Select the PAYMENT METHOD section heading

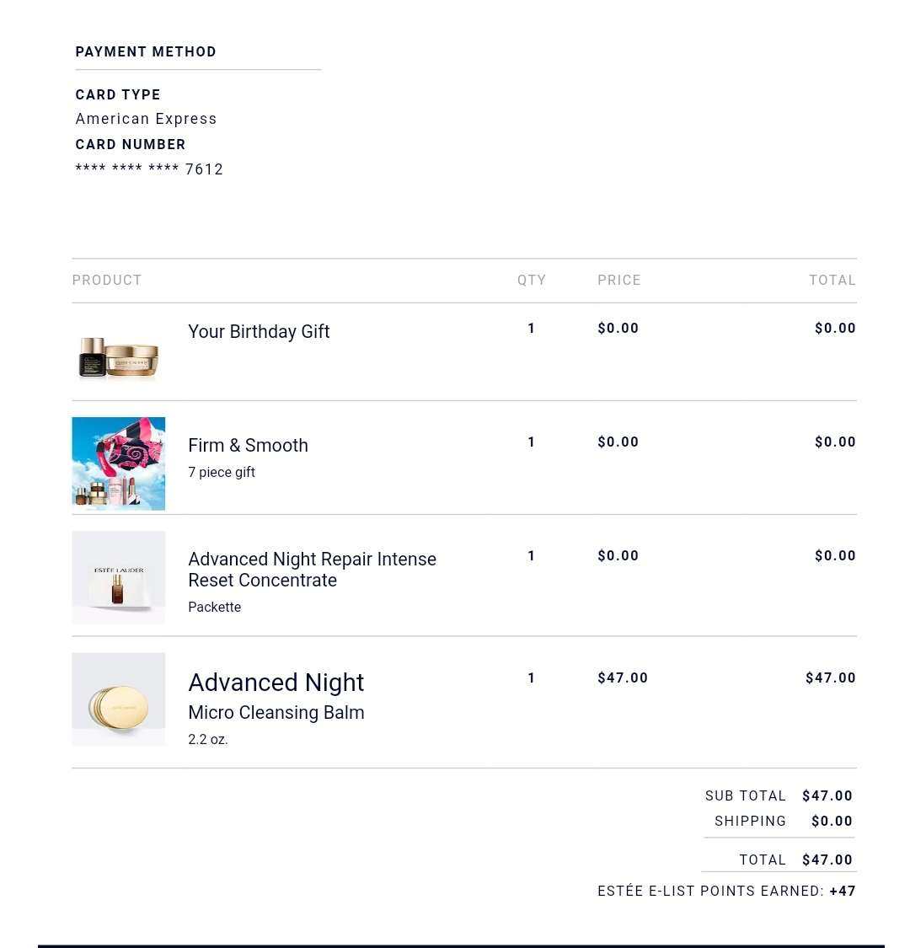(146, 52)
